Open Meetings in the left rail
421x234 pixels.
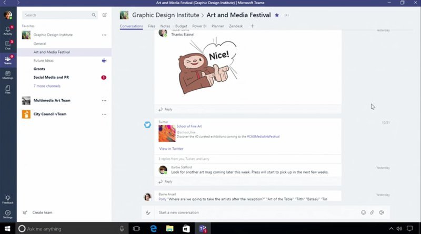coord(8,75)
